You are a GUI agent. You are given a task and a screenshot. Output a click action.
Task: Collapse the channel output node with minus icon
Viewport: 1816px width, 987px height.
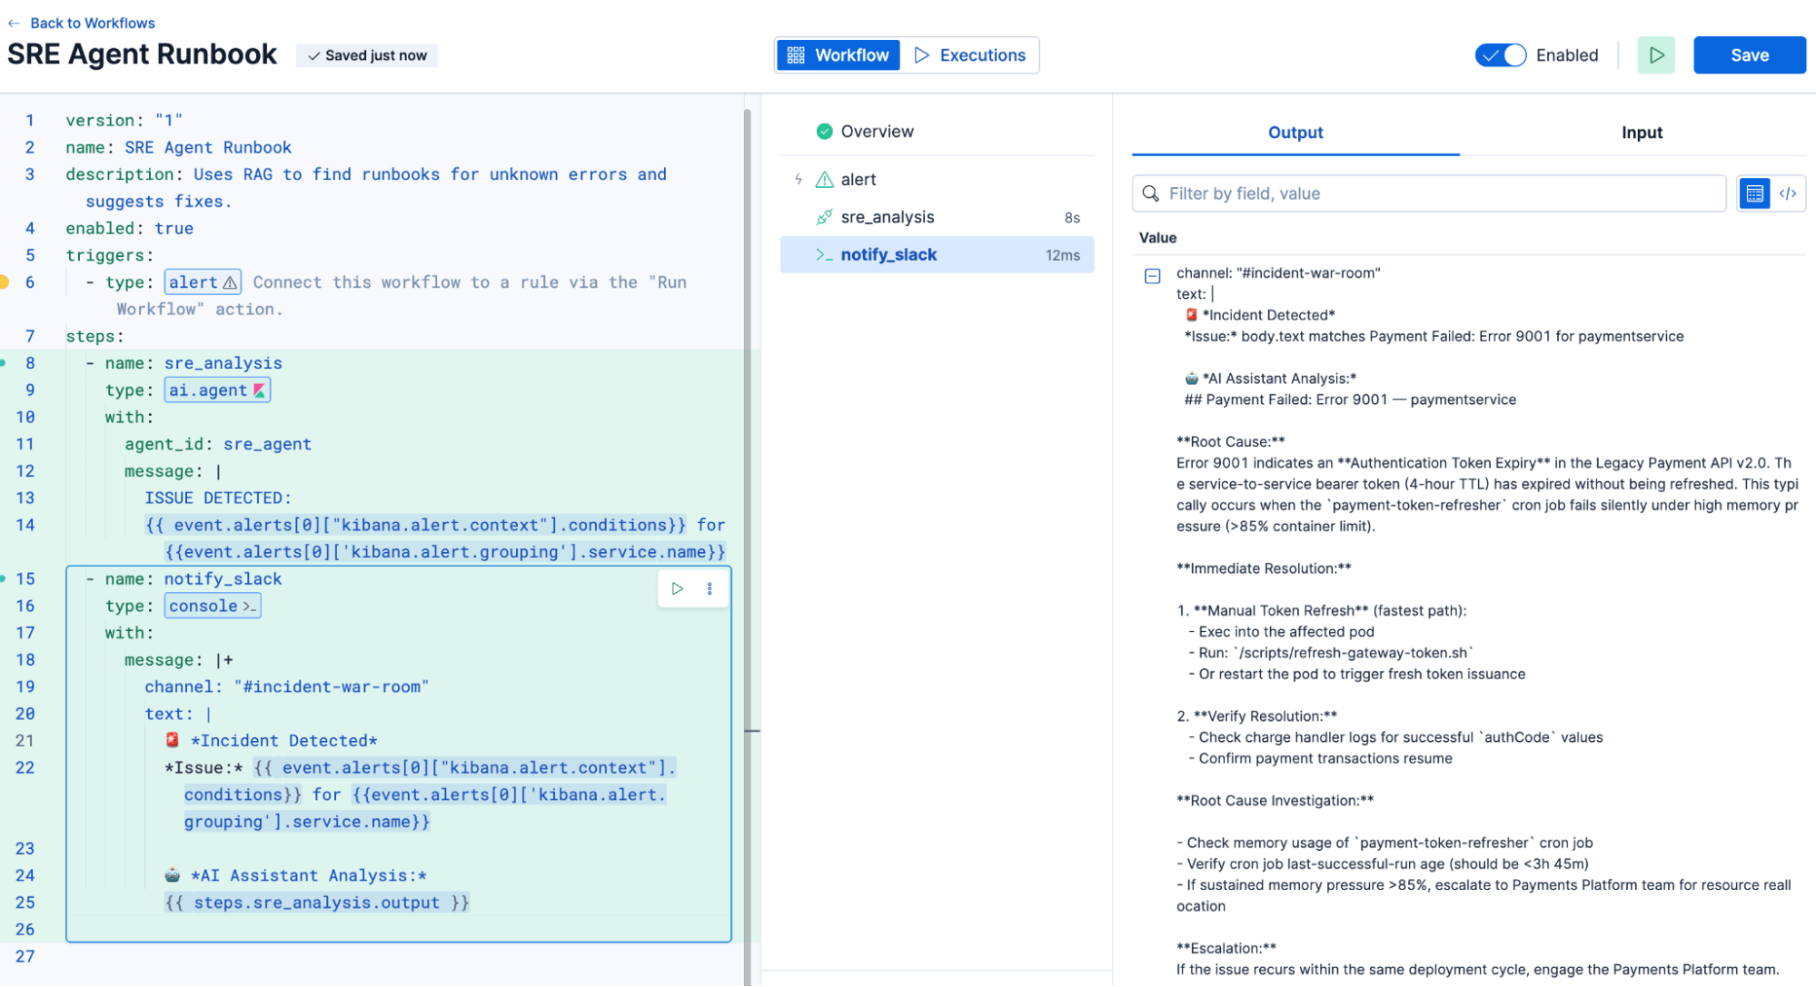1152,273
